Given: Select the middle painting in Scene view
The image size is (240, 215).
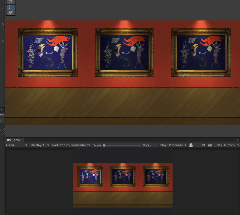Looking at the screenshot, I should tap(124, 52).
